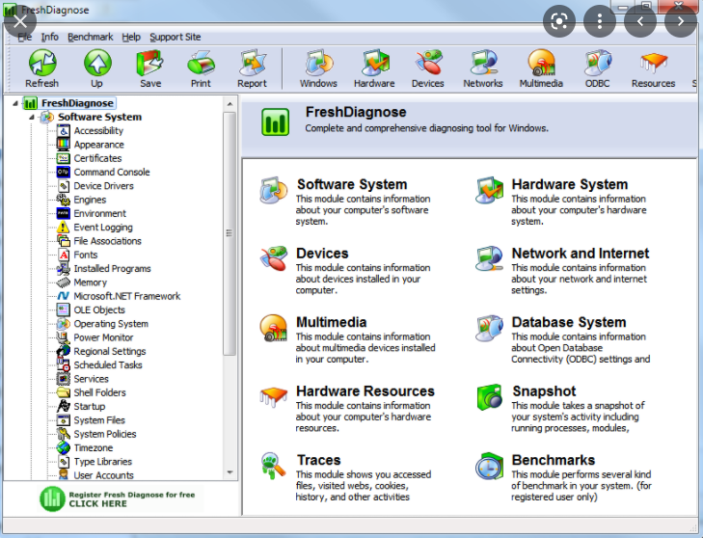Open the Hardware toolbar icon
The width and height of the screenshot is (703, 538).
click(x=375, y=63)
